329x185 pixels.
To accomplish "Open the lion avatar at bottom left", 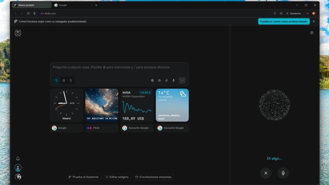I will coord(18,177).
